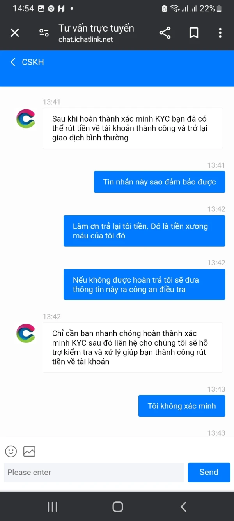Open the emoji picker in the chat

11,451
